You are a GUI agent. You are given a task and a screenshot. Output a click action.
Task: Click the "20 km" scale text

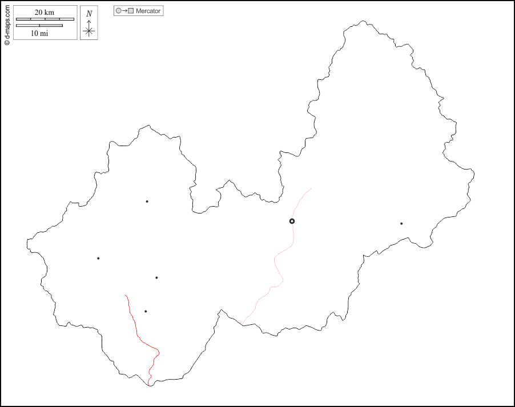click(x=45, y=13)
